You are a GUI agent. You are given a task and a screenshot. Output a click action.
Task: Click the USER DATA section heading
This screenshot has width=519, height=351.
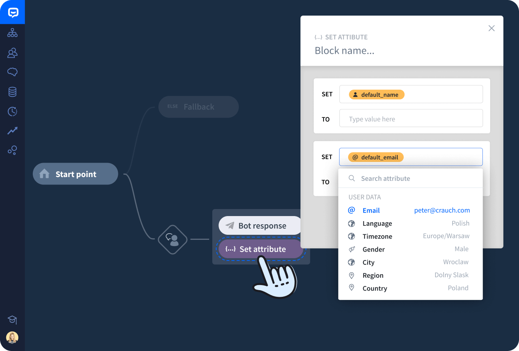(x=364, y=197)
